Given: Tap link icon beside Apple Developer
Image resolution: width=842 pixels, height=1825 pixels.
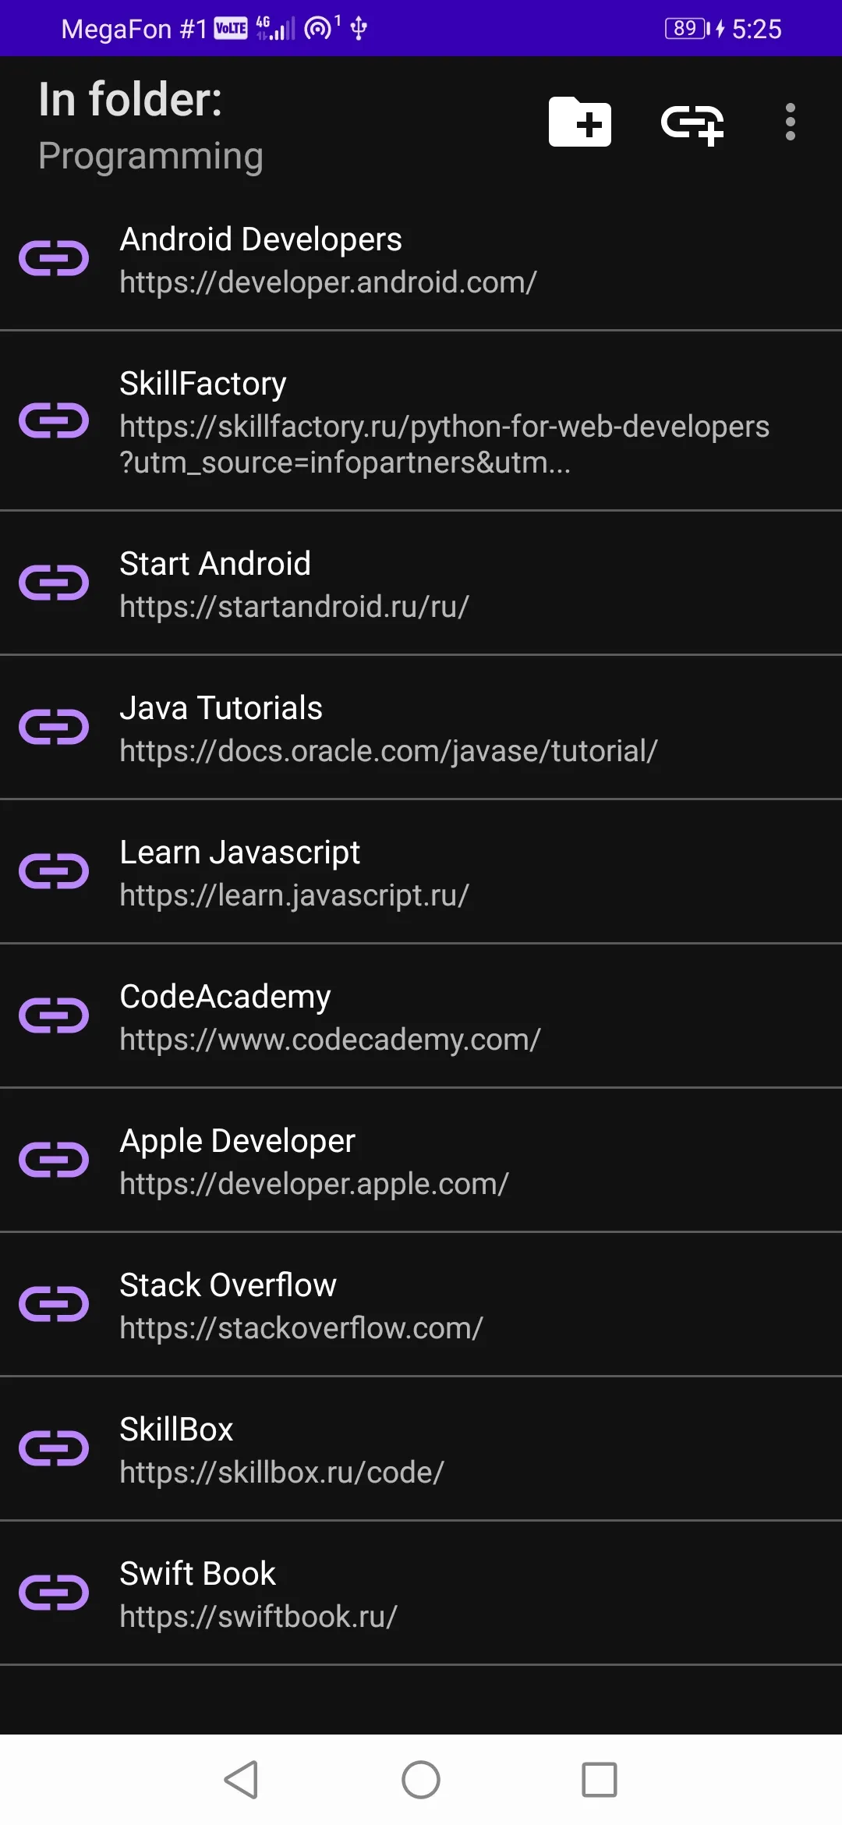Looking at the screenshot, I should (54, 1161).
